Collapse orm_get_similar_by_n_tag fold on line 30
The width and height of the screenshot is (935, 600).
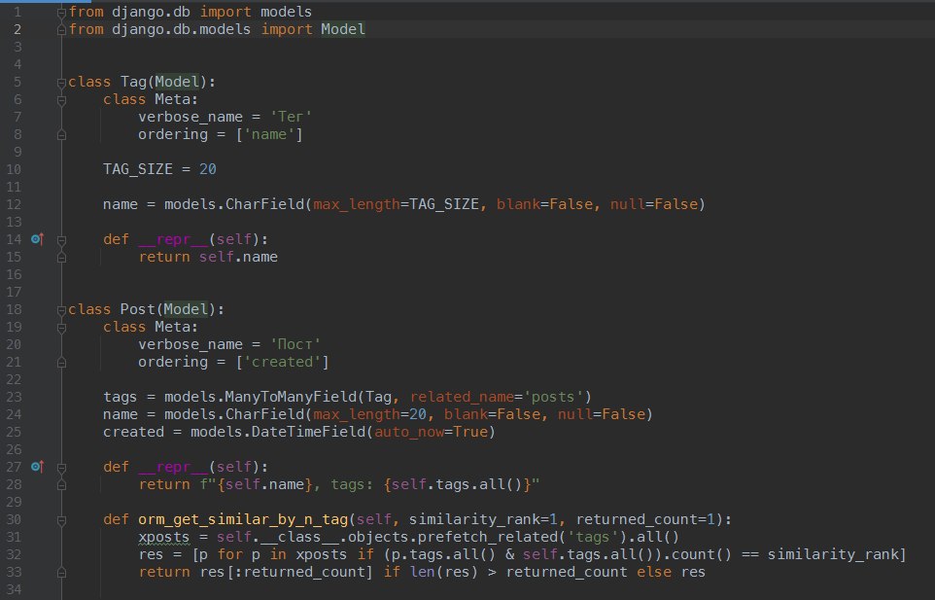click(x=61, y=520)
